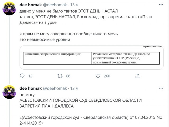The width and height of the screenshot is (169, 127).
Task: Click the retweet count 68
Action: [x=68, y=76]
